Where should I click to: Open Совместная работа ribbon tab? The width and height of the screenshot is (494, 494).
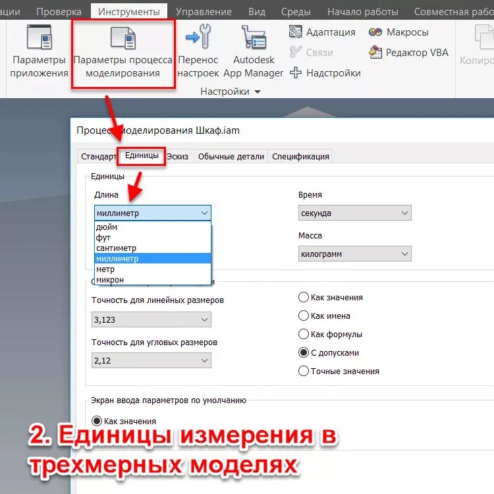coord(454,12)
